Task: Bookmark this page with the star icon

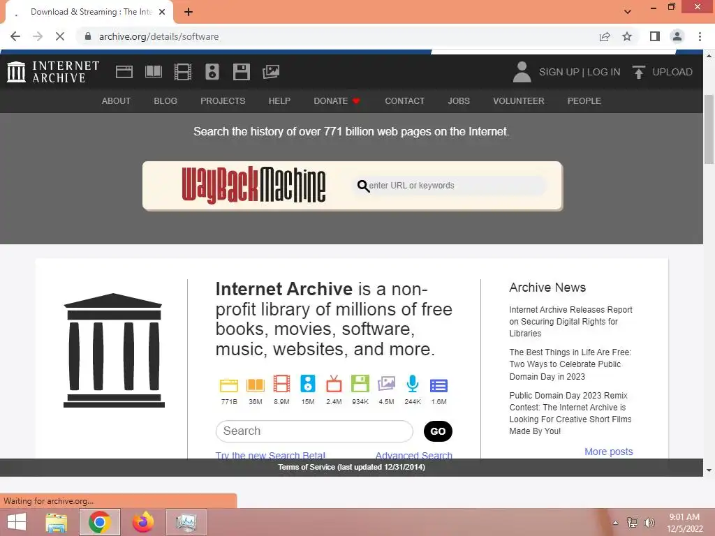Action: pyautogui.click(x=627, y=36)
